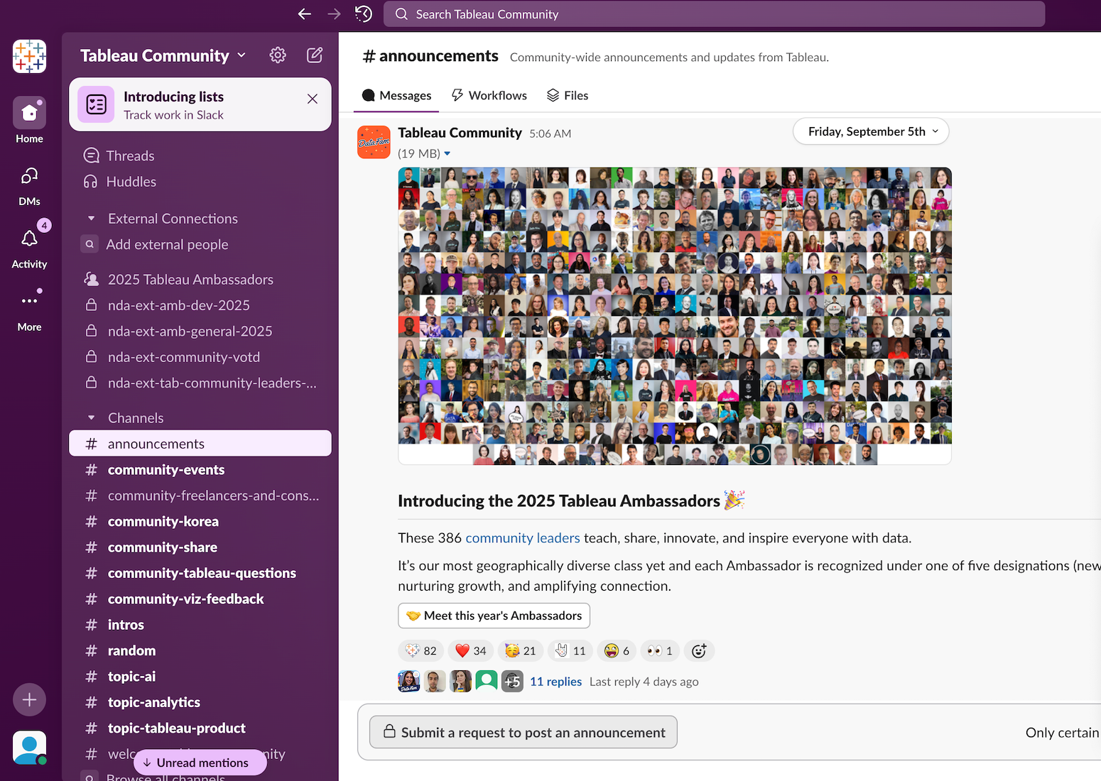This screenshot has width=1101, height=781.
Task: Open the Friday, September 5th date dropdown
Action: pos(871,131)
